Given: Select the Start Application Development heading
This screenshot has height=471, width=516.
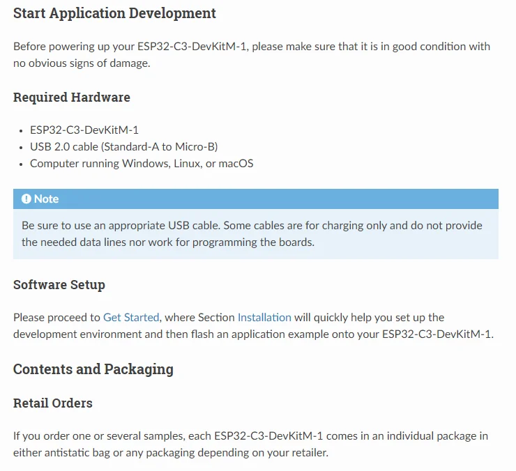Looking at the screenshot, I should click(x=114, y=13).
